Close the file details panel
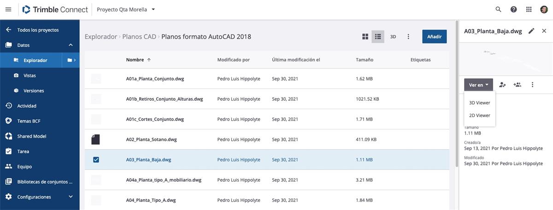 coord(544,31)
